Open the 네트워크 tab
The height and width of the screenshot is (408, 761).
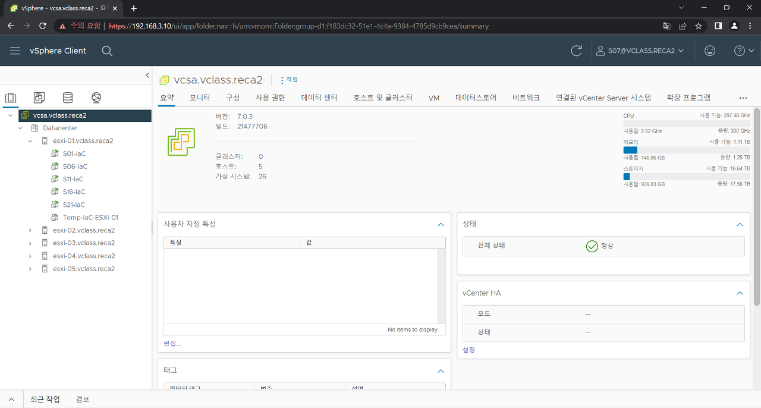[526, 98]
